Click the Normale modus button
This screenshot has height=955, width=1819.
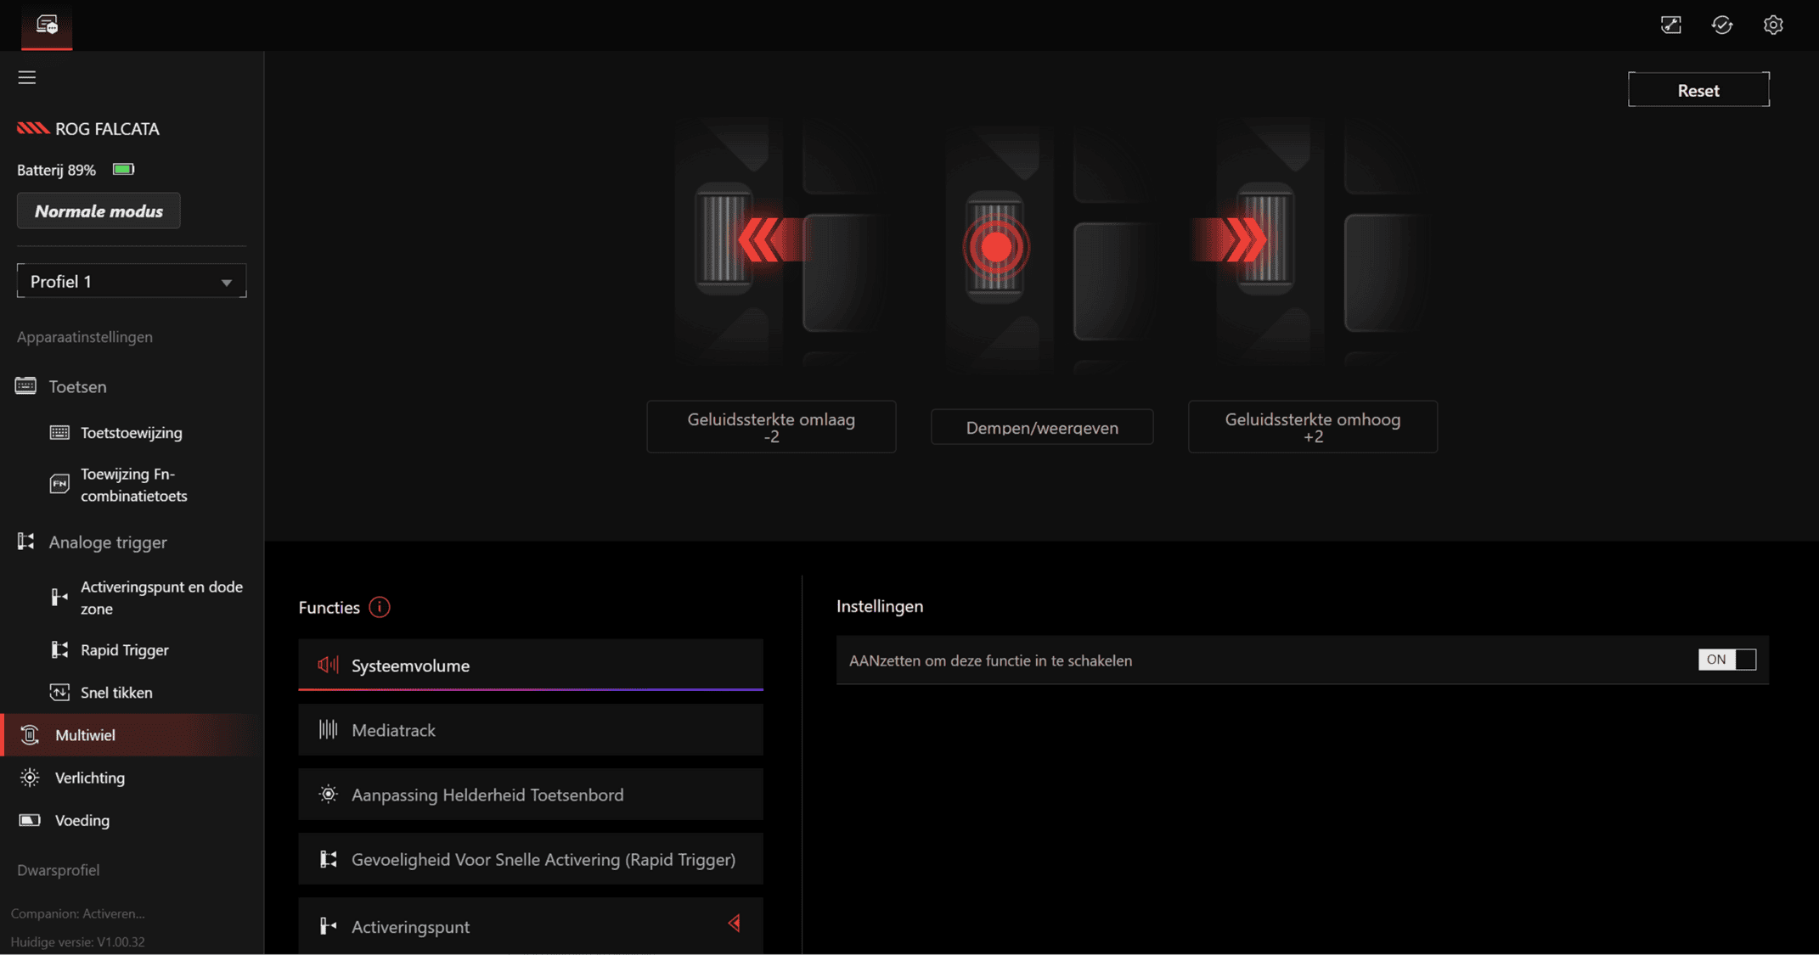point(99,211)
